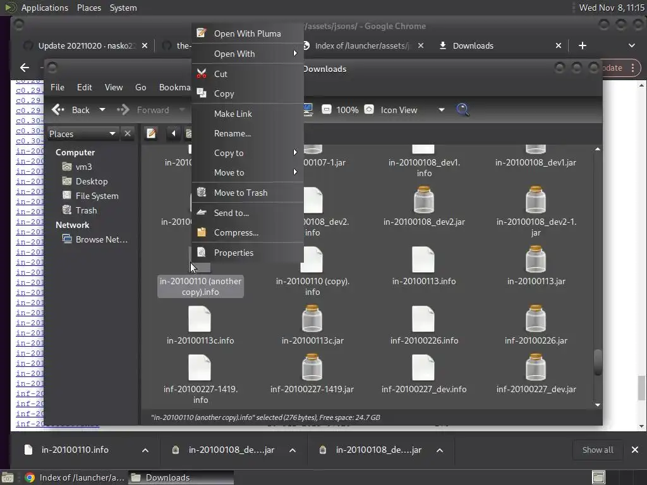Screen dimensions: 647x485
Task: Open in-20100110.info download item
Action: coord(75,450)
